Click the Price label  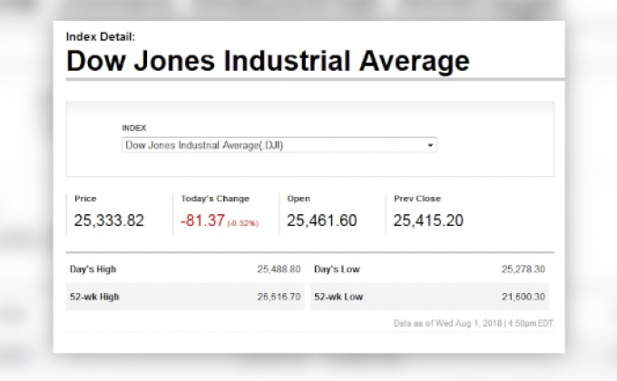85,199
